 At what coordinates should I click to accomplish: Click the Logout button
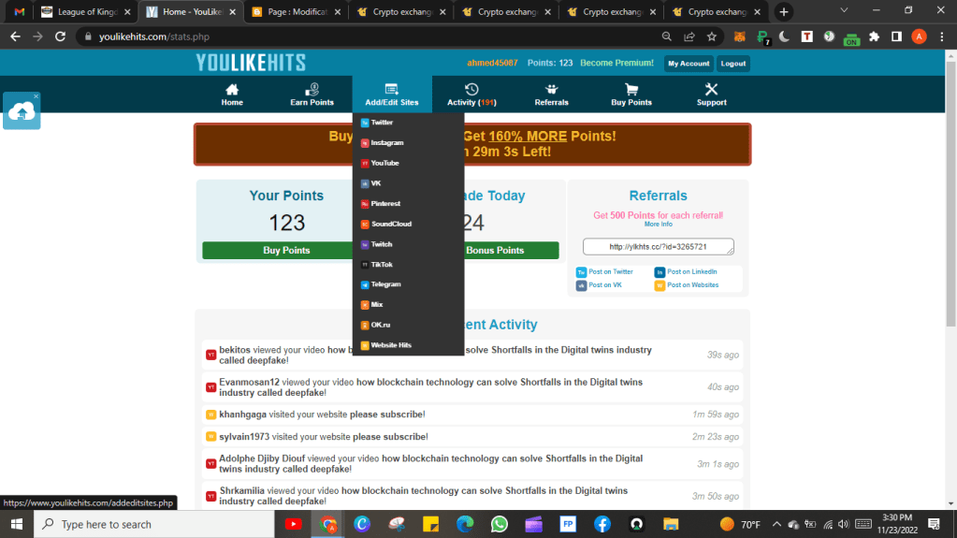(x=733, y=64)
